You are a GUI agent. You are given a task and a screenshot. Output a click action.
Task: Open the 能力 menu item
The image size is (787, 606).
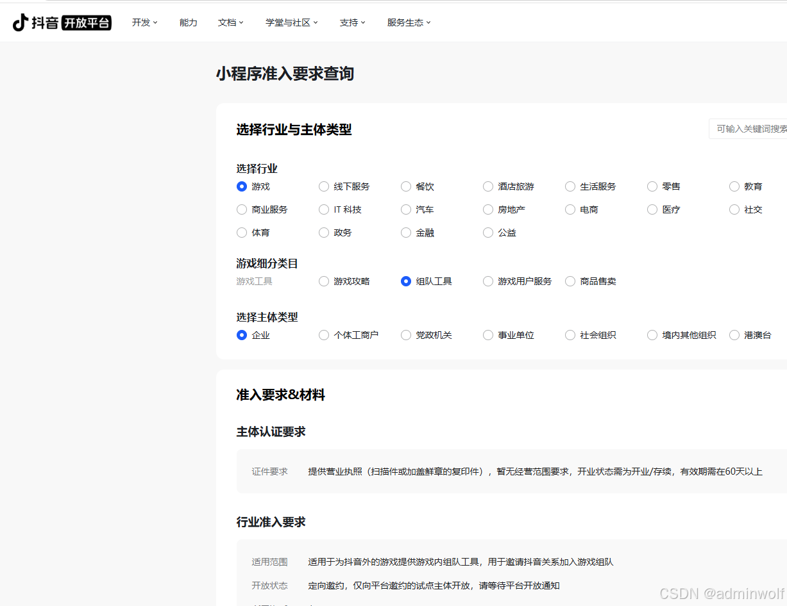click(189, 22)
